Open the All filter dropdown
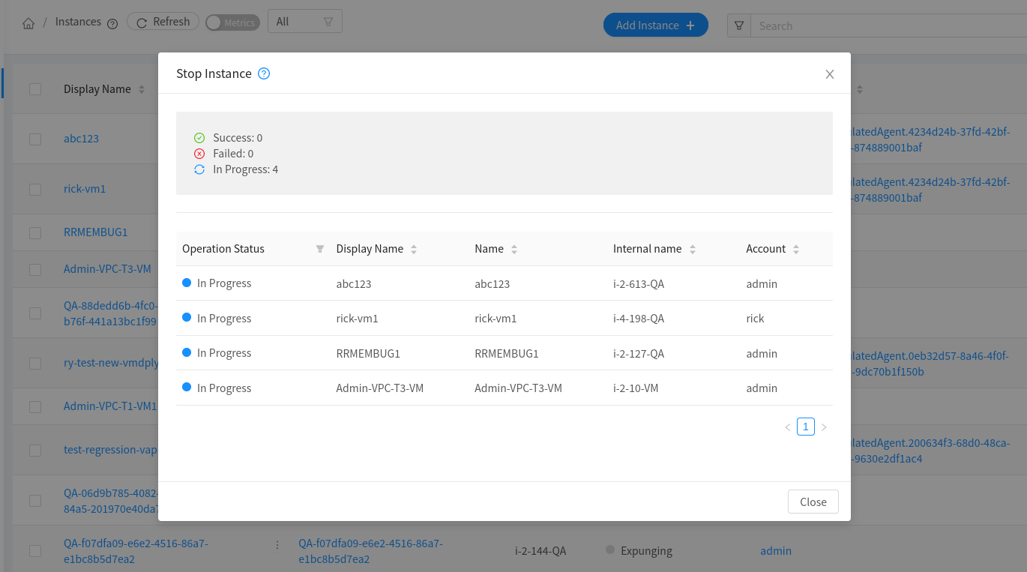 305,22
